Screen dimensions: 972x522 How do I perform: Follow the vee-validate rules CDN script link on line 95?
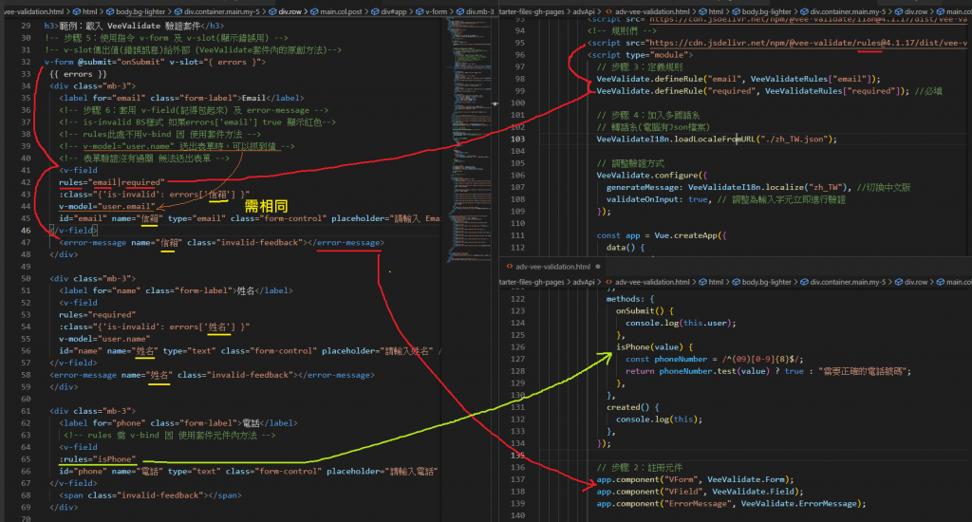[808, 43]
